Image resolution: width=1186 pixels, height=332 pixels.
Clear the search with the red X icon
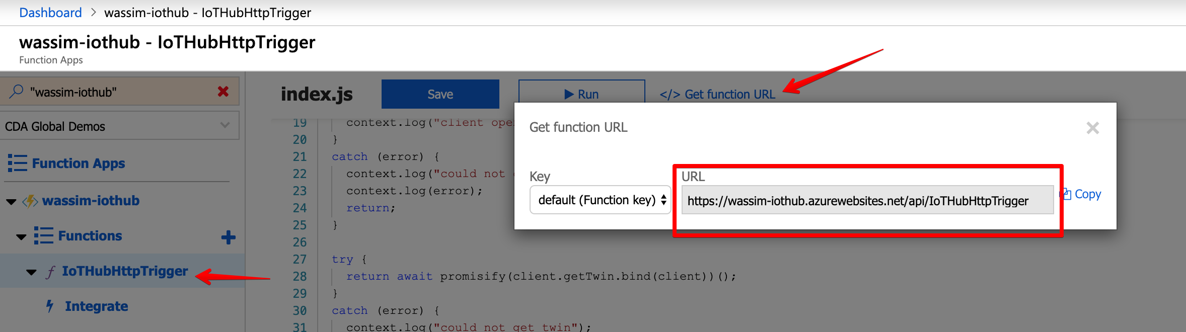pos(223,92)
